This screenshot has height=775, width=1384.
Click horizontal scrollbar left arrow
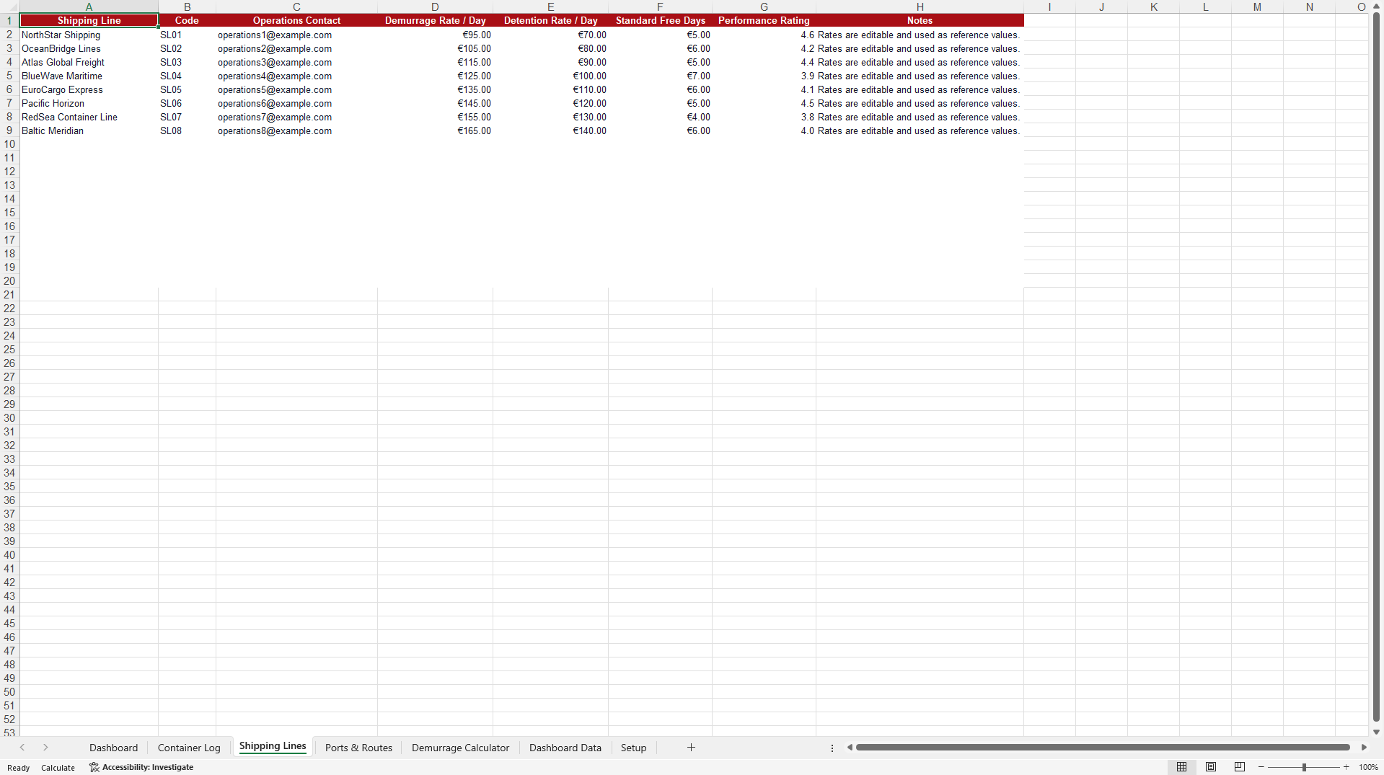click(850, 748)
